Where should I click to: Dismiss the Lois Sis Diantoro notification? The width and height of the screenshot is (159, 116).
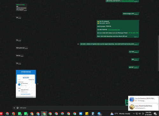tap(157, 97)
